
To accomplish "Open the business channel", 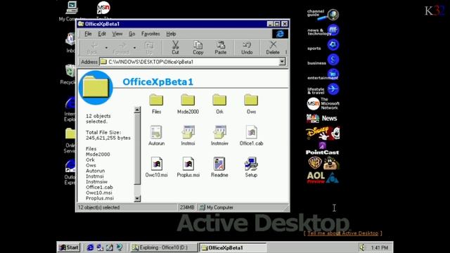I will point(323,60).
